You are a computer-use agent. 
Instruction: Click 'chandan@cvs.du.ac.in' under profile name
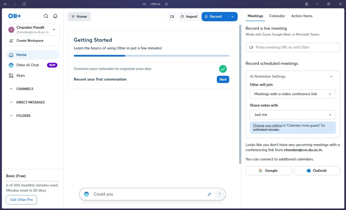tap(33, 32)
